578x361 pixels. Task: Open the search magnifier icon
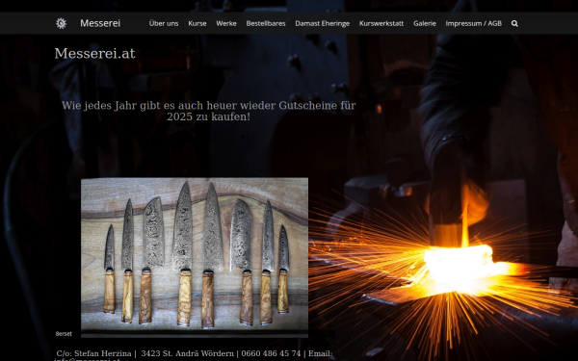[514, 23]
